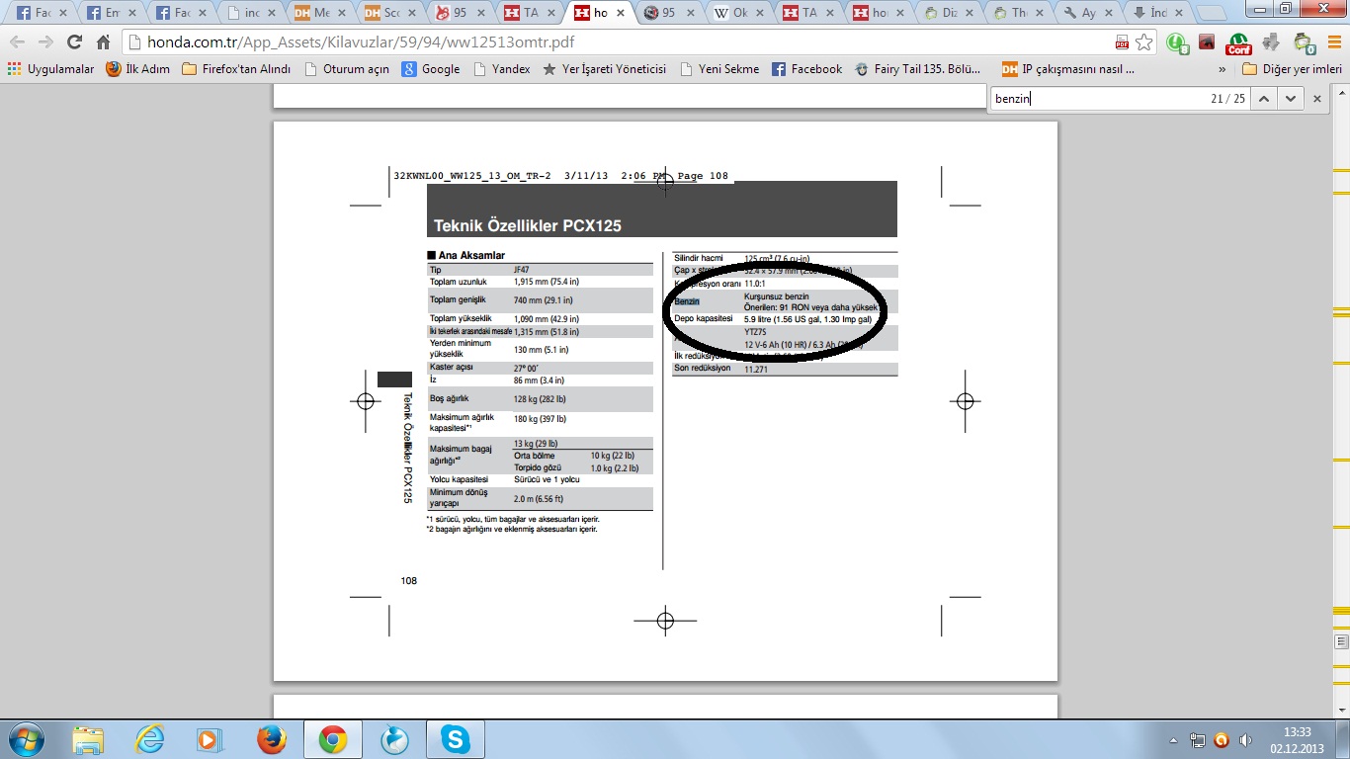1350x759 pixels.
Task: Open the green extension with badge 0
Action: (x=1304, y=42)
